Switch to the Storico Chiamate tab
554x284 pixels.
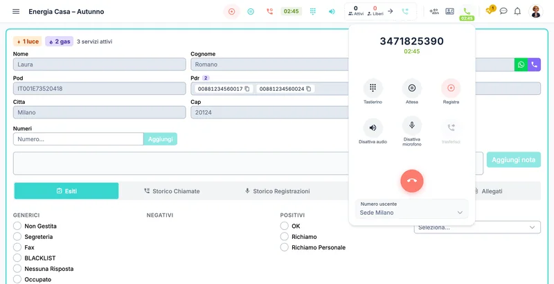(172, 191)
